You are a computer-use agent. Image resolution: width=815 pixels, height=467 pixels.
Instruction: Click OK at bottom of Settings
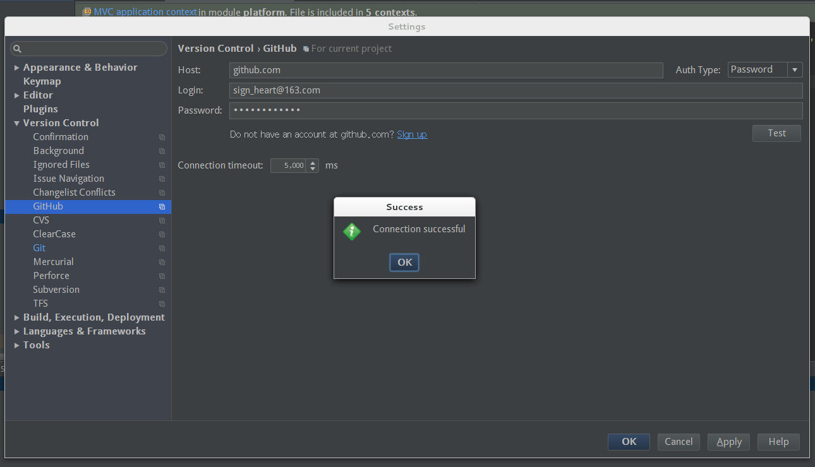click(x=629, y=442)
